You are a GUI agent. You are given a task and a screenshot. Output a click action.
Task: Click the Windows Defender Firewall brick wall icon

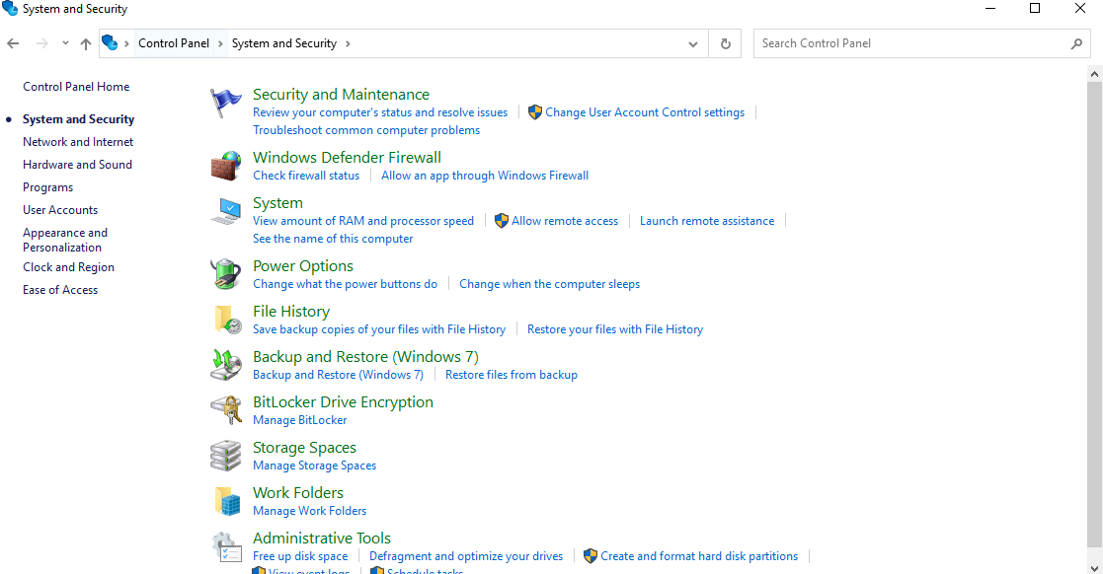[x=226, y=166]
